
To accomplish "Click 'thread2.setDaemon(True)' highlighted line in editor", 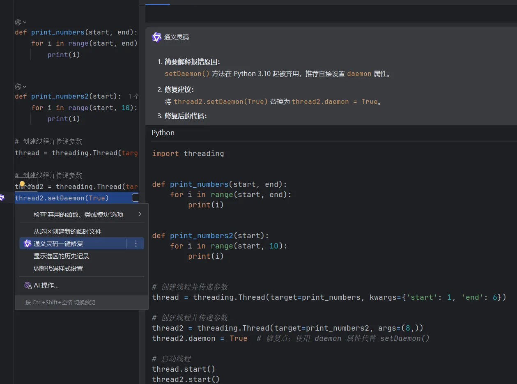I will pos(62,198).
